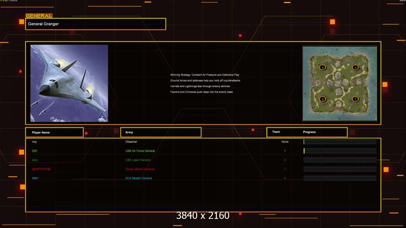
Task: Click the Team column header
Action: click(x=276, y=132)
